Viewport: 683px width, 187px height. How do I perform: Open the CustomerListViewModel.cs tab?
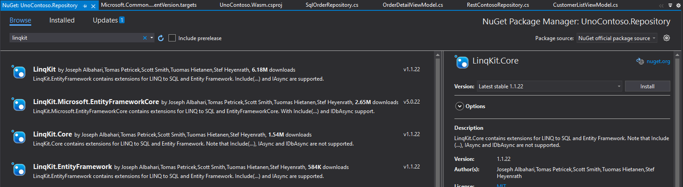[585, 5]
